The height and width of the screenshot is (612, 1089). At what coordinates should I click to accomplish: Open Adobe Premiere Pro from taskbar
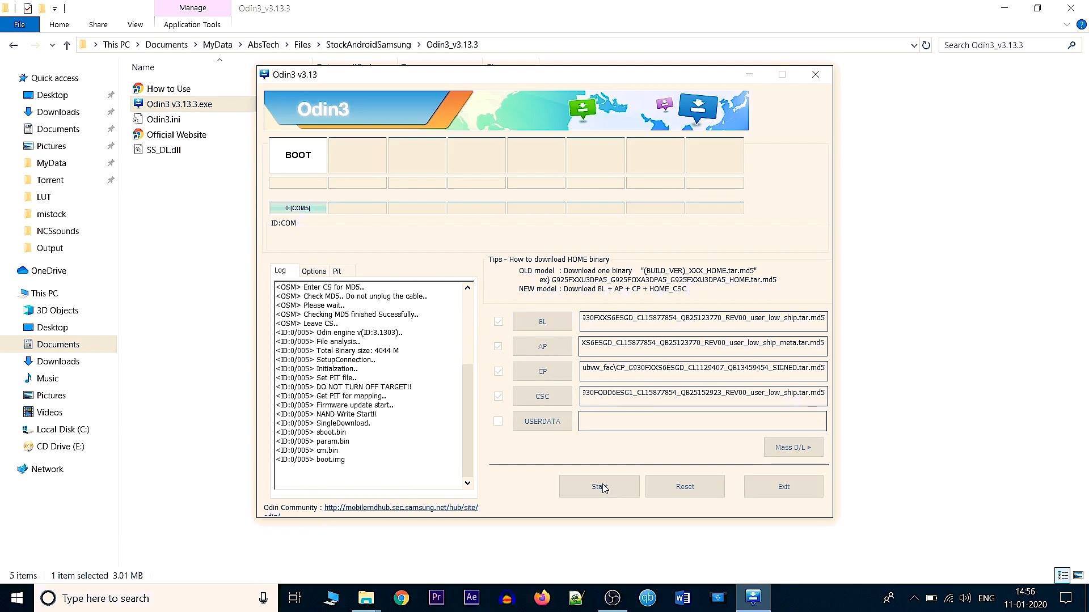436,598
